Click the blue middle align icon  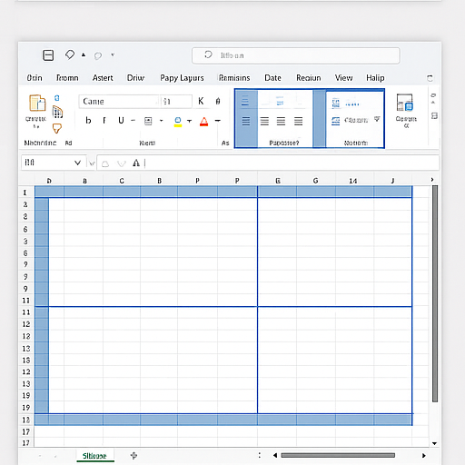click(280, 102)
